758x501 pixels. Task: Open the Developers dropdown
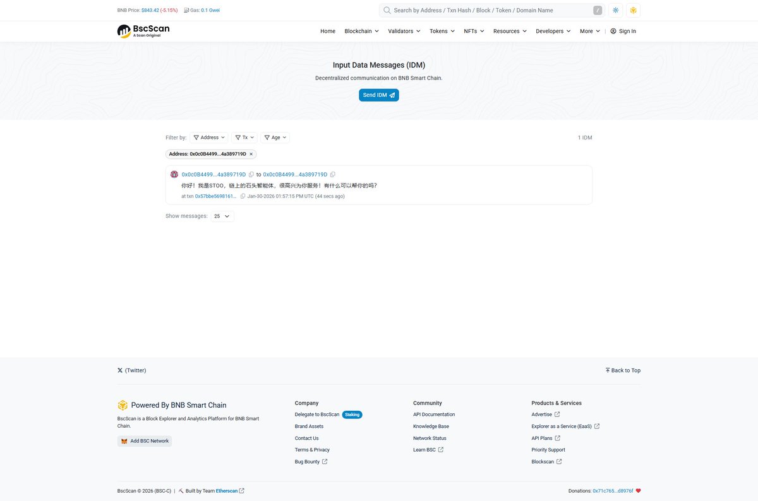pos(553,31)
